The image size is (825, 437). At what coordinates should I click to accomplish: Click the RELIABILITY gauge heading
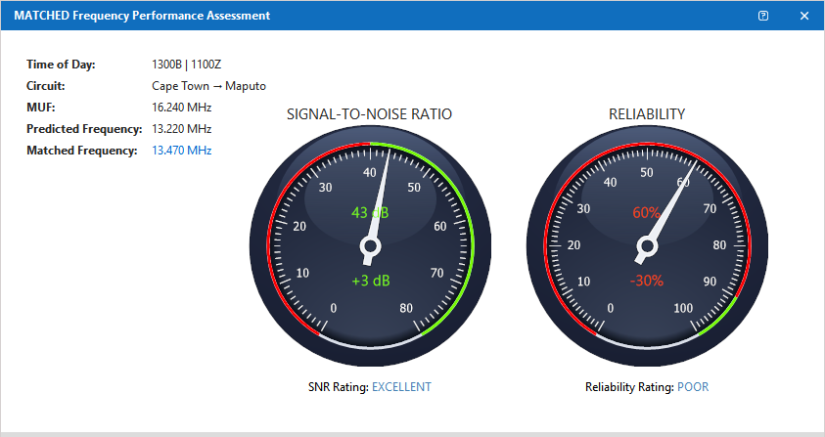647,114
